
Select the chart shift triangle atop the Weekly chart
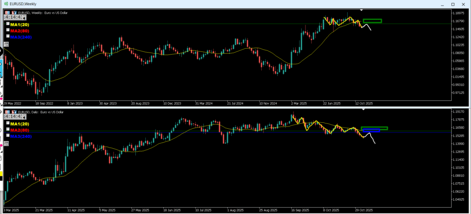click(x=362, y=10)
